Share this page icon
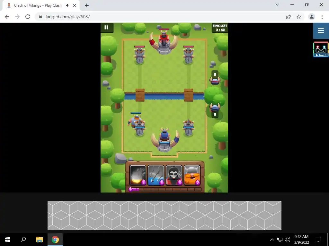 click(289, 17)
